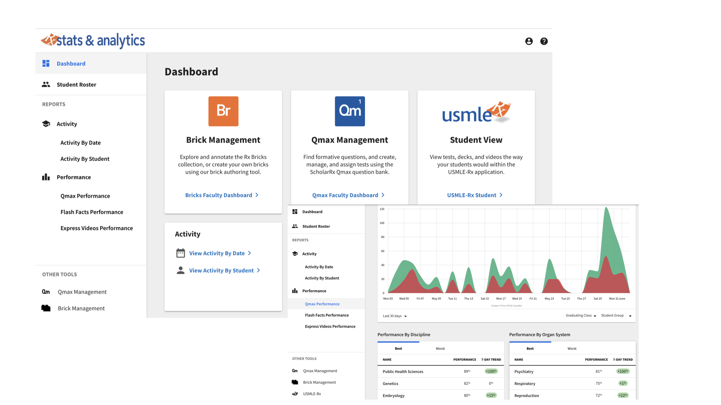Click the Student Roster icon in the overlay sidebar

point(295,226)
